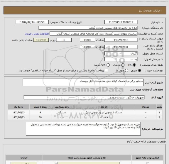Click the کد کالا column header
The image size is (169, 164).
click(146, 107)
